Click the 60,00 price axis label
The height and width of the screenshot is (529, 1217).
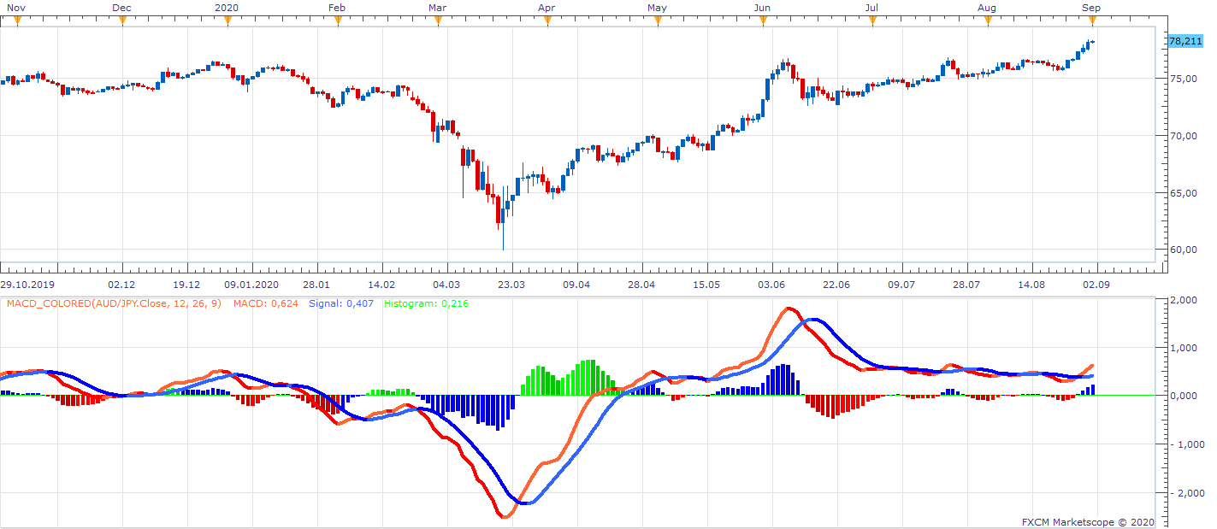(x=1183, y=250)
